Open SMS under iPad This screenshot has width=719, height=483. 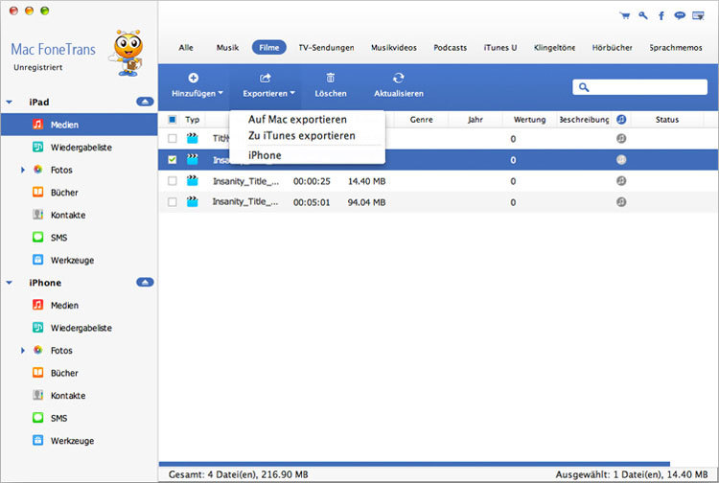coord(58,238)
